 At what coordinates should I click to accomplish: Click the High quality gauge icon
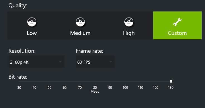click(x=129, y=22)
